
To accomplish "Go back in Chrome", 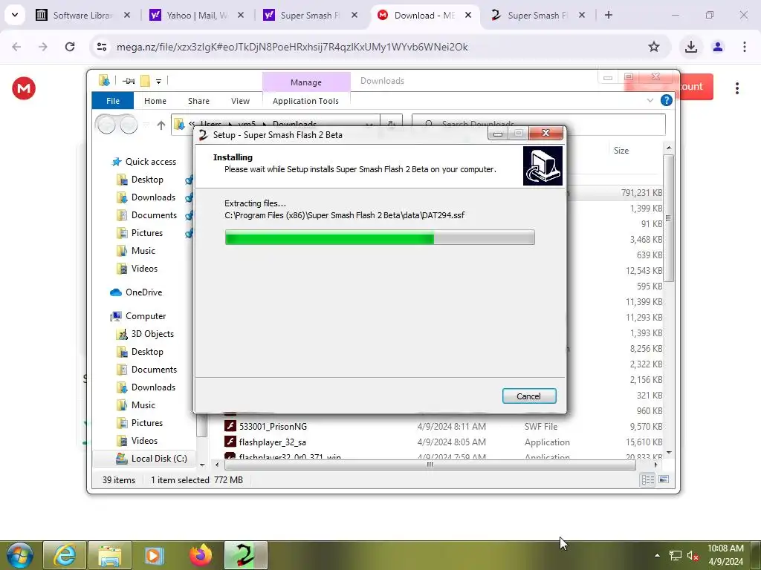I will pos(16,47).
